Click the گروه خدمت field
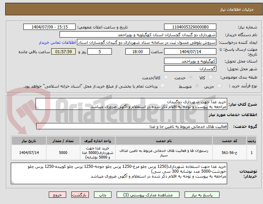 132,127
